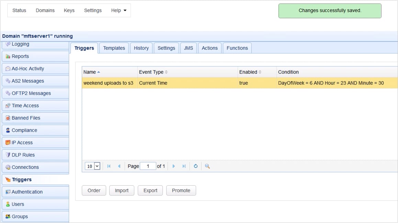Screen dimensions: 398x223
Task: Click the Export button
Action: (x=150, y=190)
